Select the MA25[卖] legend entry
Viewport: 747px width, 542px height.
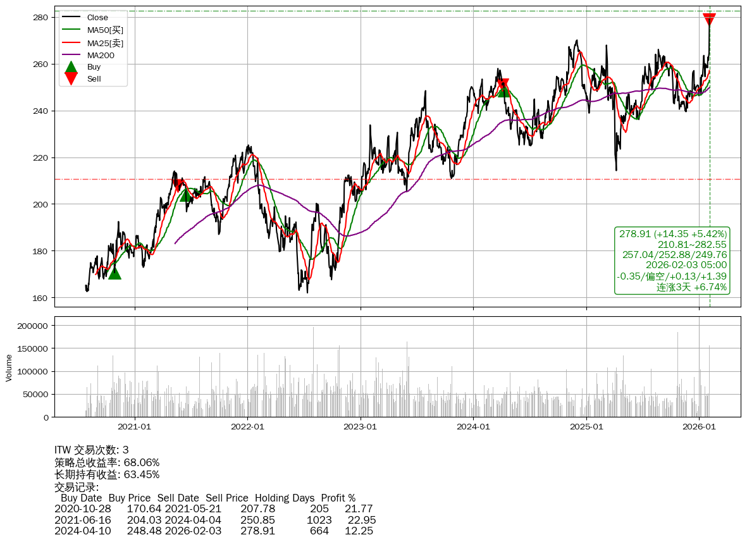[x=105, y=43]
